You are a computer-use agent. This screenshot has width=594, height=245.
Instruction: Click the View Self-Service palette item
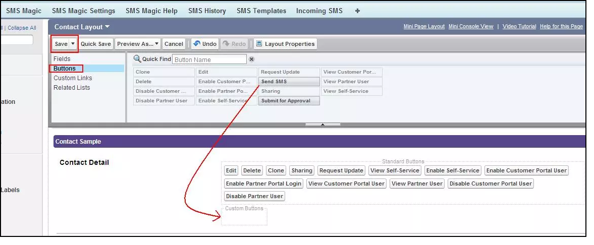pos(352,91)
